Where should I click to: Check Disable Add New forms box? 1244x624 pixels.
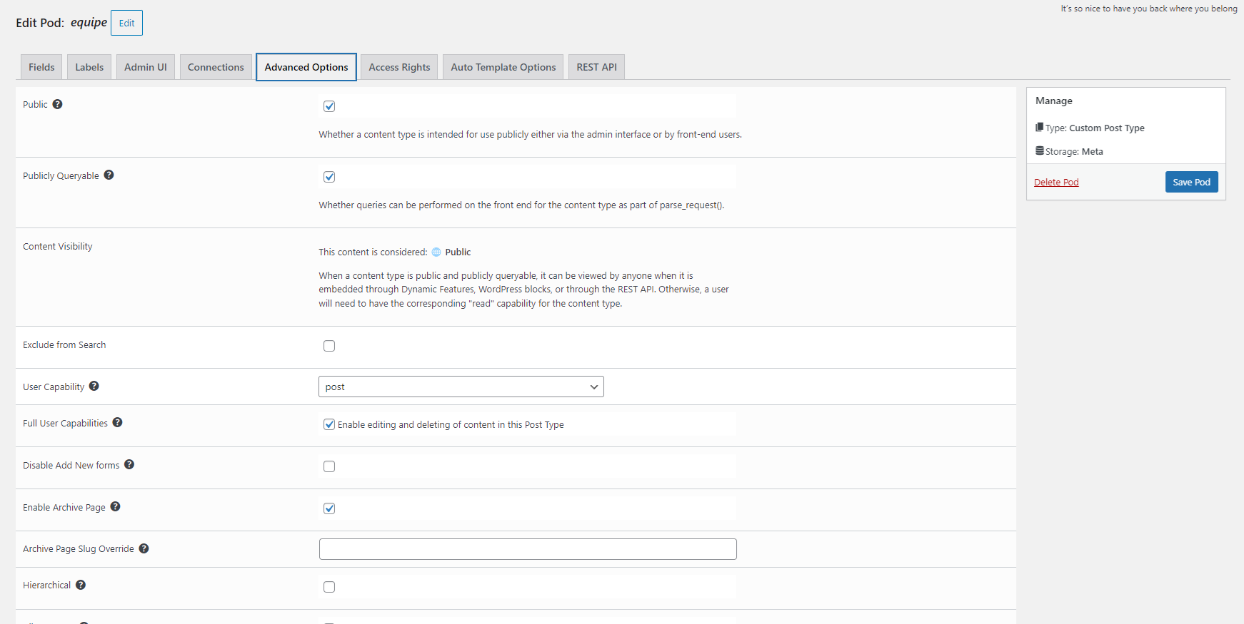329,466
